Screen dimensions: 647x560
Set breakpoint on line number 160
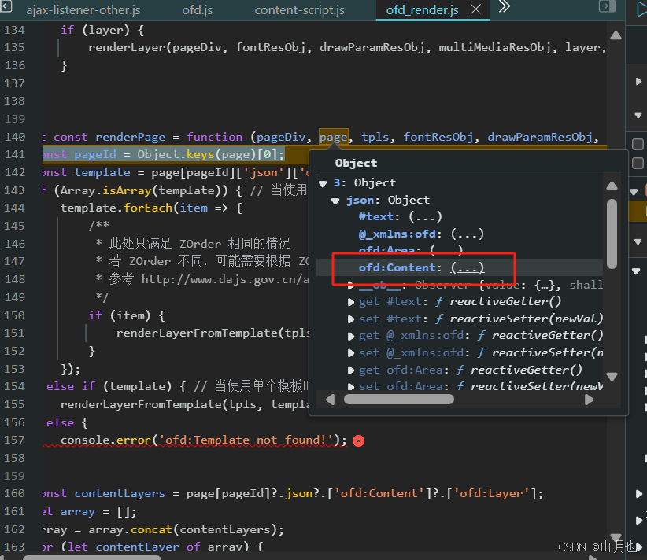pos(15,494)
